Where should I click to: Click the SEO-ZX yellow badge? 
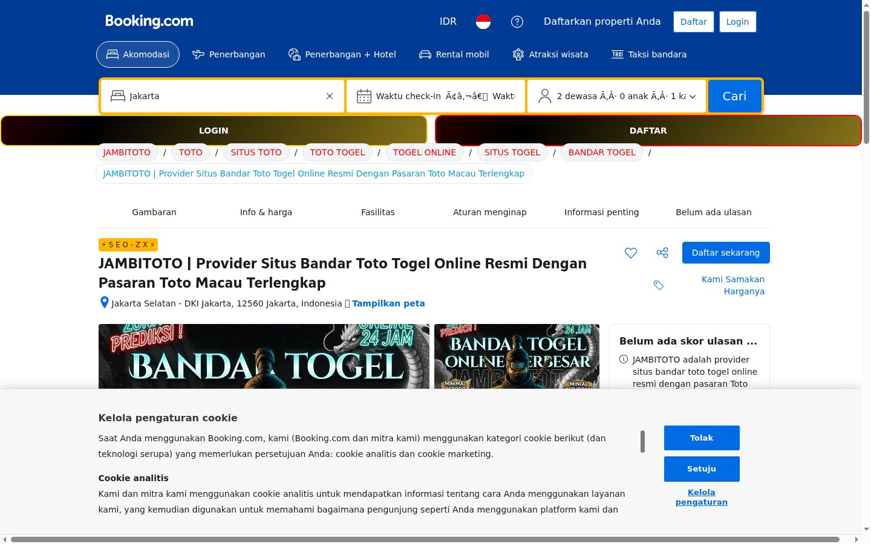(x=128, y=245)
